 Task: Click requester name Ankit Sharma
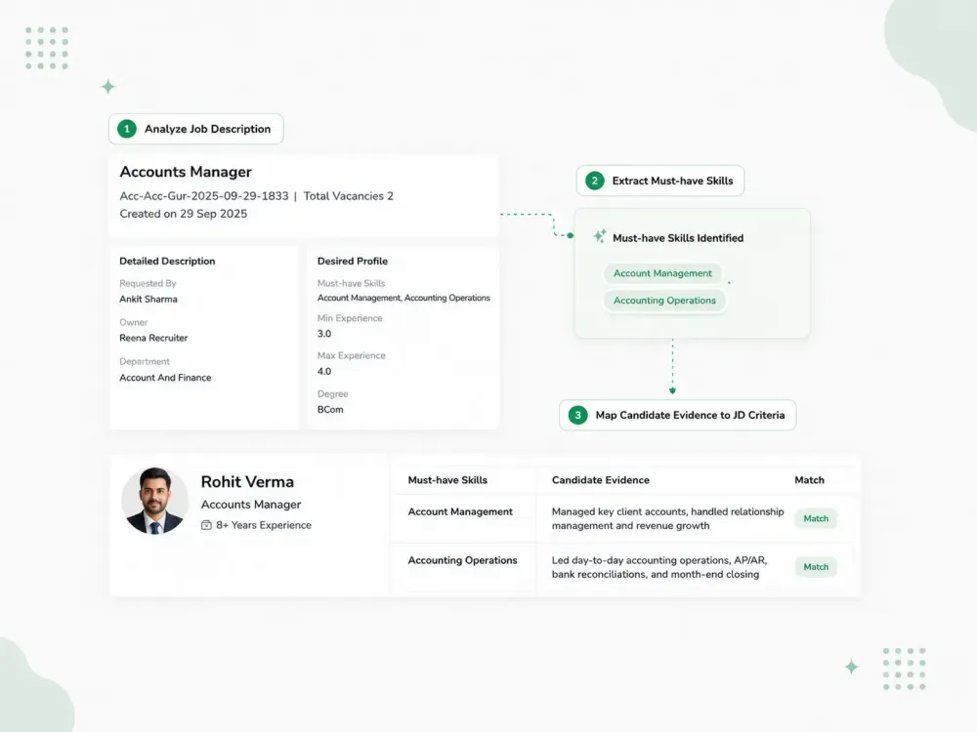click(x=149, y=300)
